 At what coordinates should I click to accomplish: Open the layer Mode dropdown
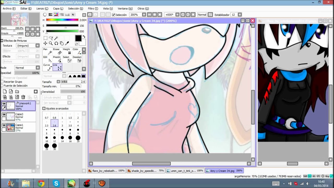(38, 68)
